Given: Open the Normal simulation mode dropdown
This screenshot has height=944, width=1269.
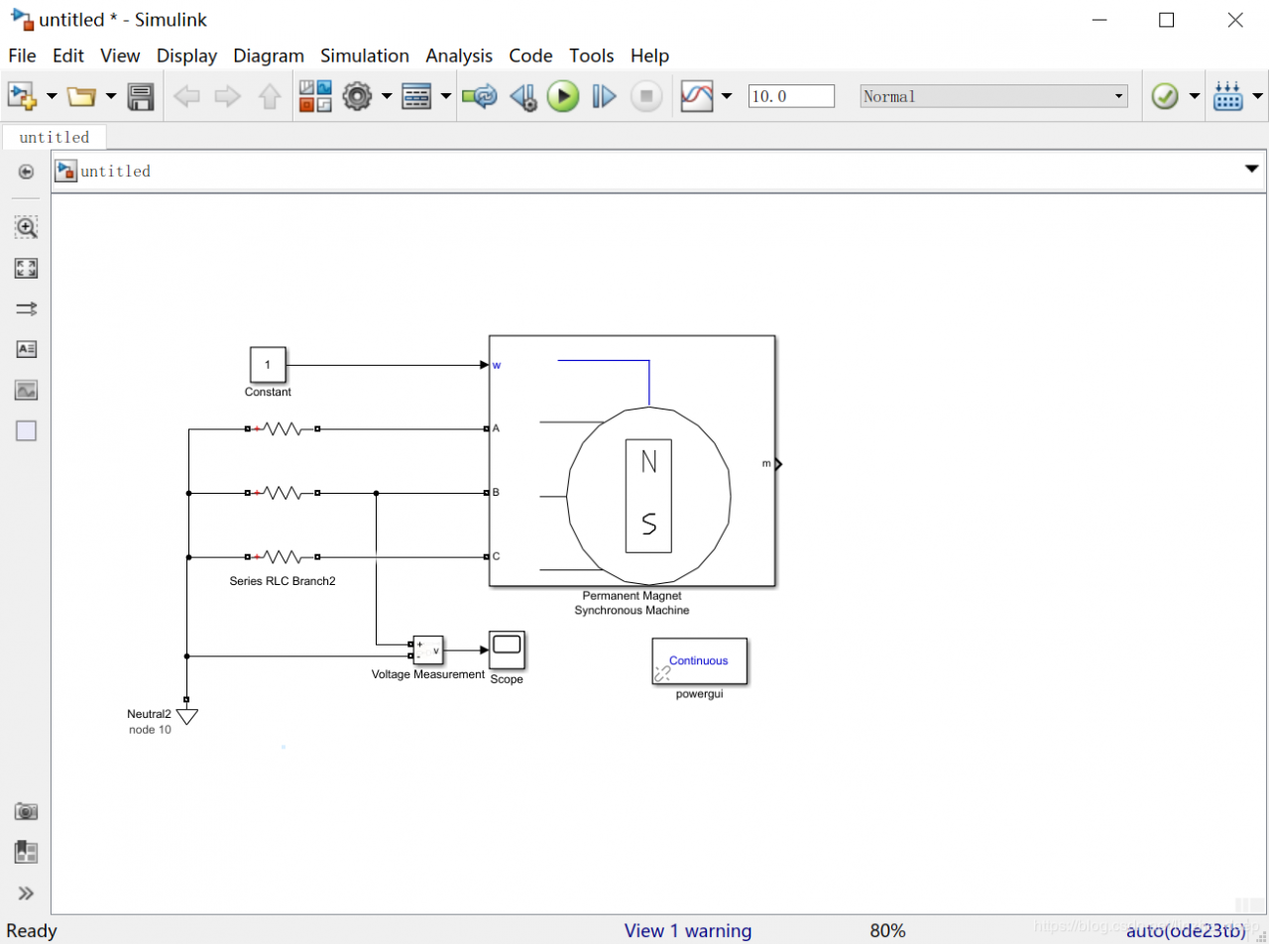Looking at the screenshot, I should coord(994,96).
